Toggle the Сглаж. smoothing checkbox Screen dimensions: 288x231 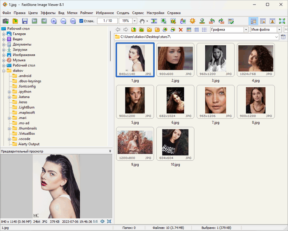click(81, 21)
